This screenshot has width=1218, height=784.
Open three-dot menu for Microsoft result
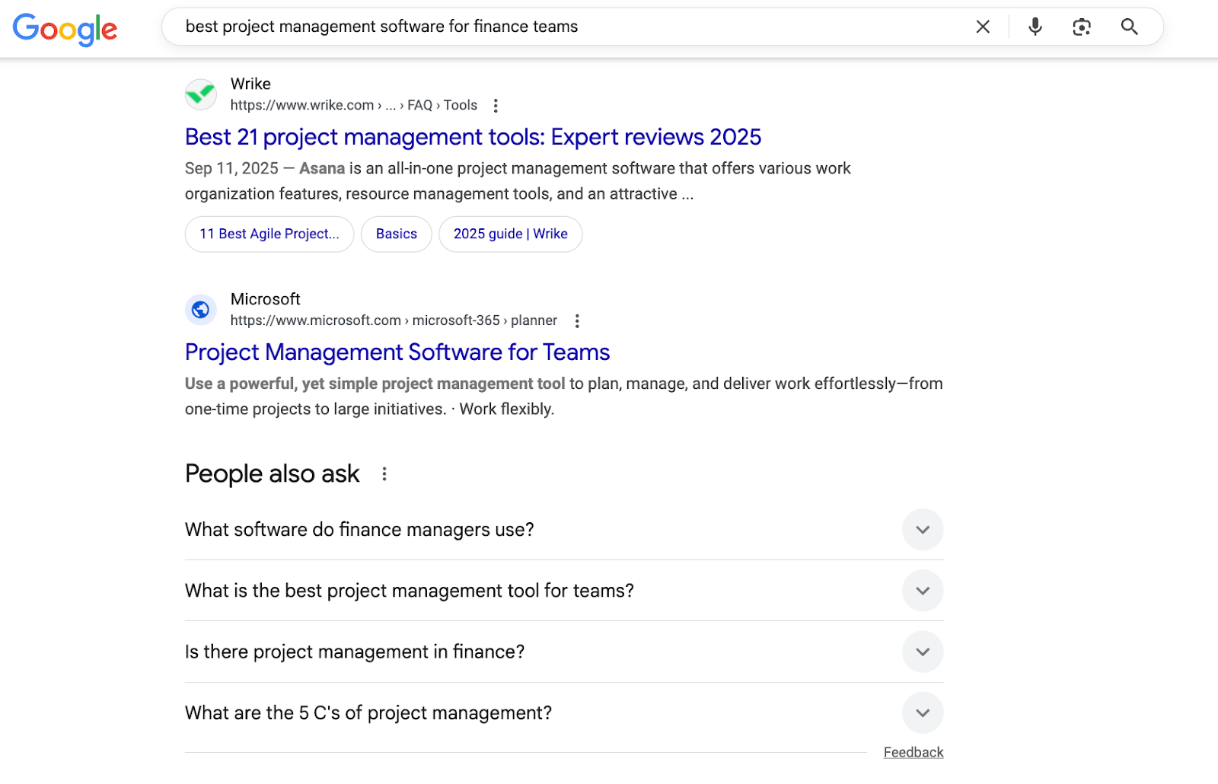point(577,321)
